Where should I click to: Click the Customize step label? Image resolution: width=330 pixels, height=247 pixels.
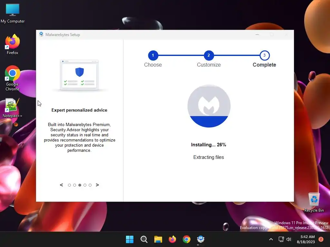tap(209, 65)
